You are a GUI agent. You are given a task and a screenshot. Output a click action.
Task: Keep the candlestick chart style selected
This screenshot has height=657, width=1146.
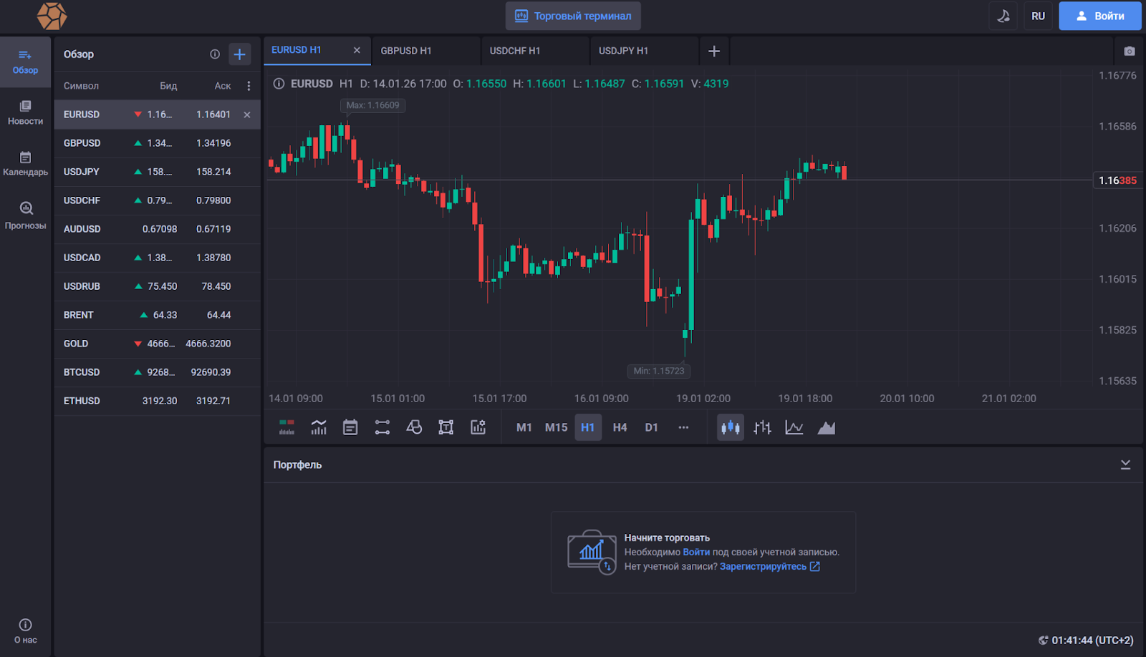click(730, 427)
